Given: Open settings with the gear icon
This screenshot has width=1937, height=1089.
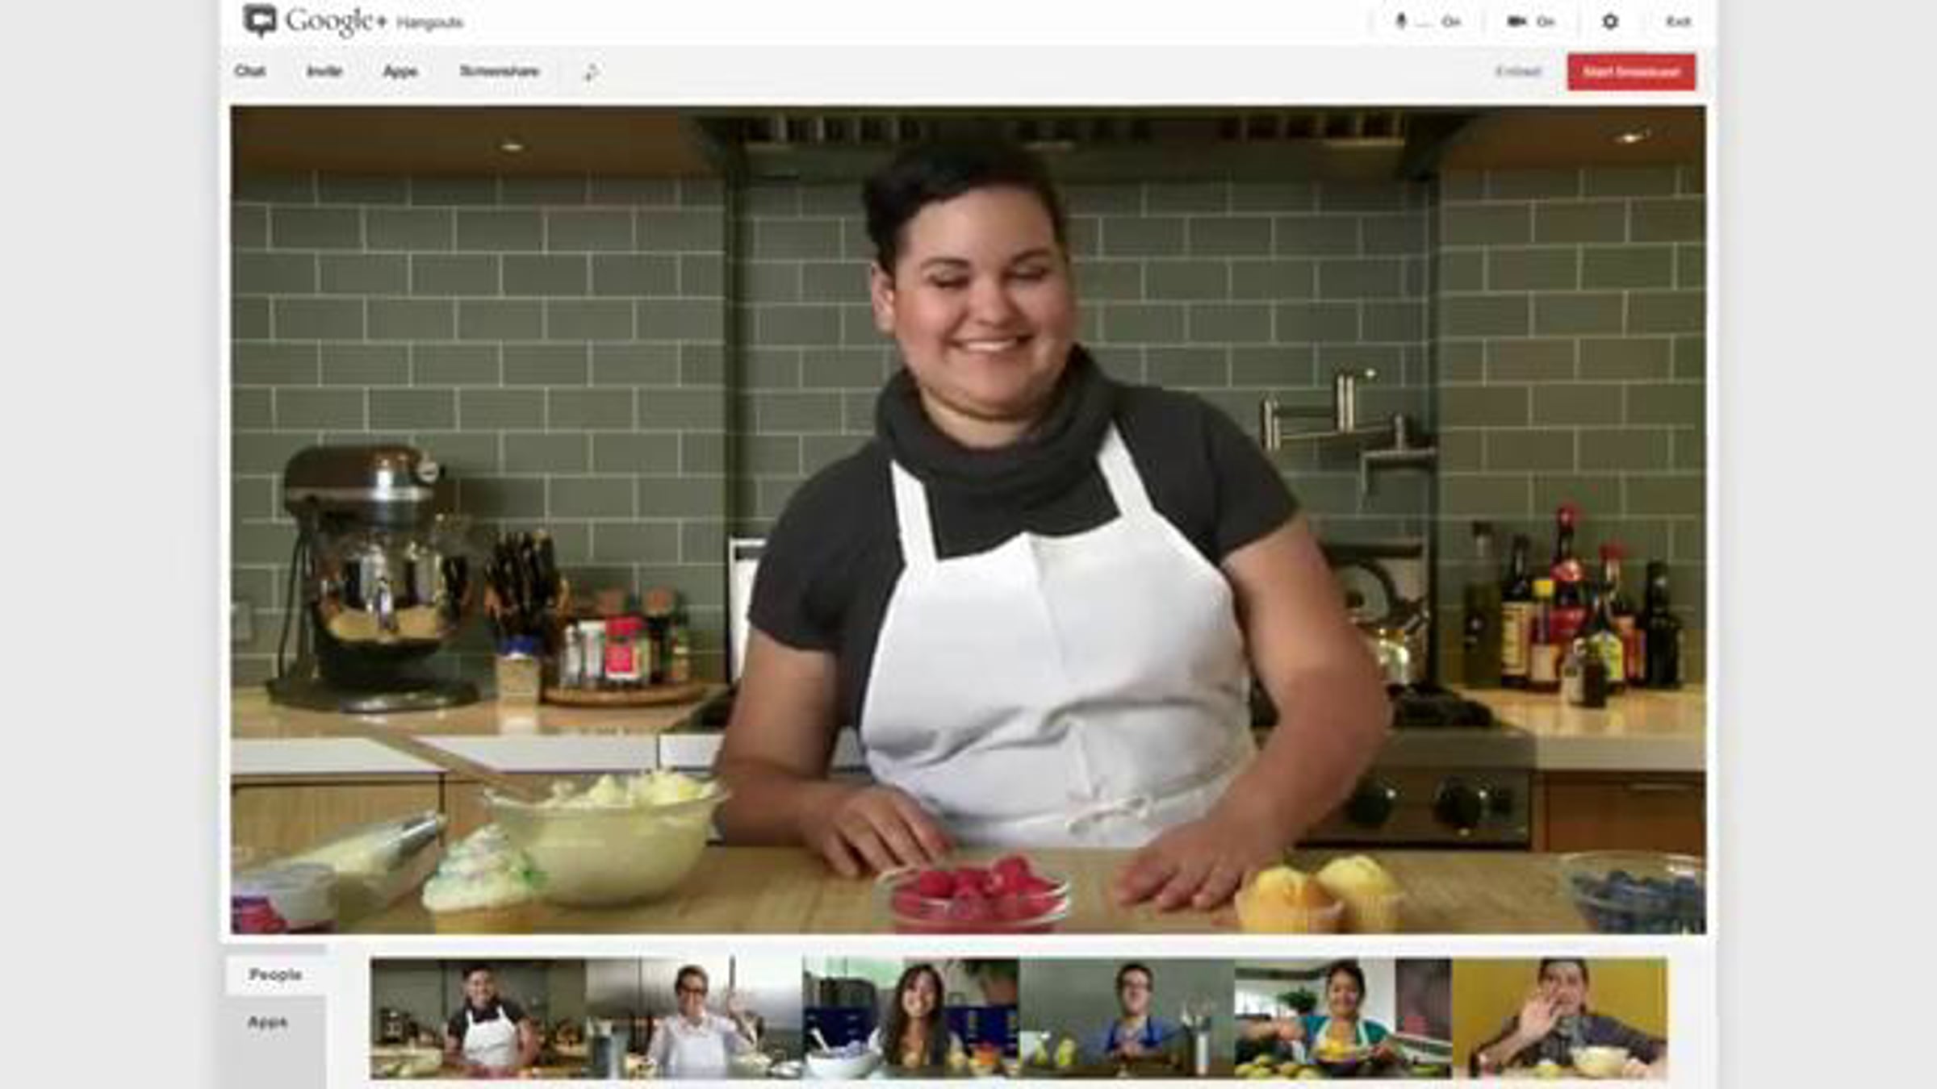Looking at the screenshot, I should pos(1609,22).
